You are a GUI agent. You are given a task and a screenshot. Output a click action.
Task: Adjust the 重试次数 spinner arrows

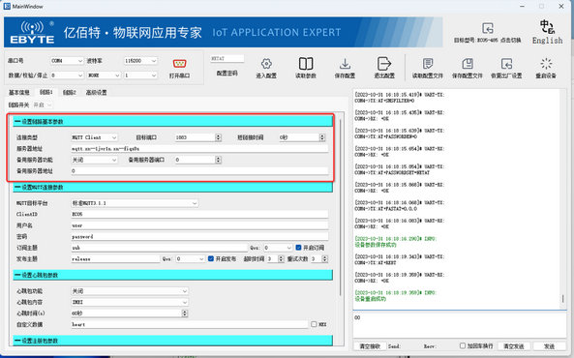324,258
